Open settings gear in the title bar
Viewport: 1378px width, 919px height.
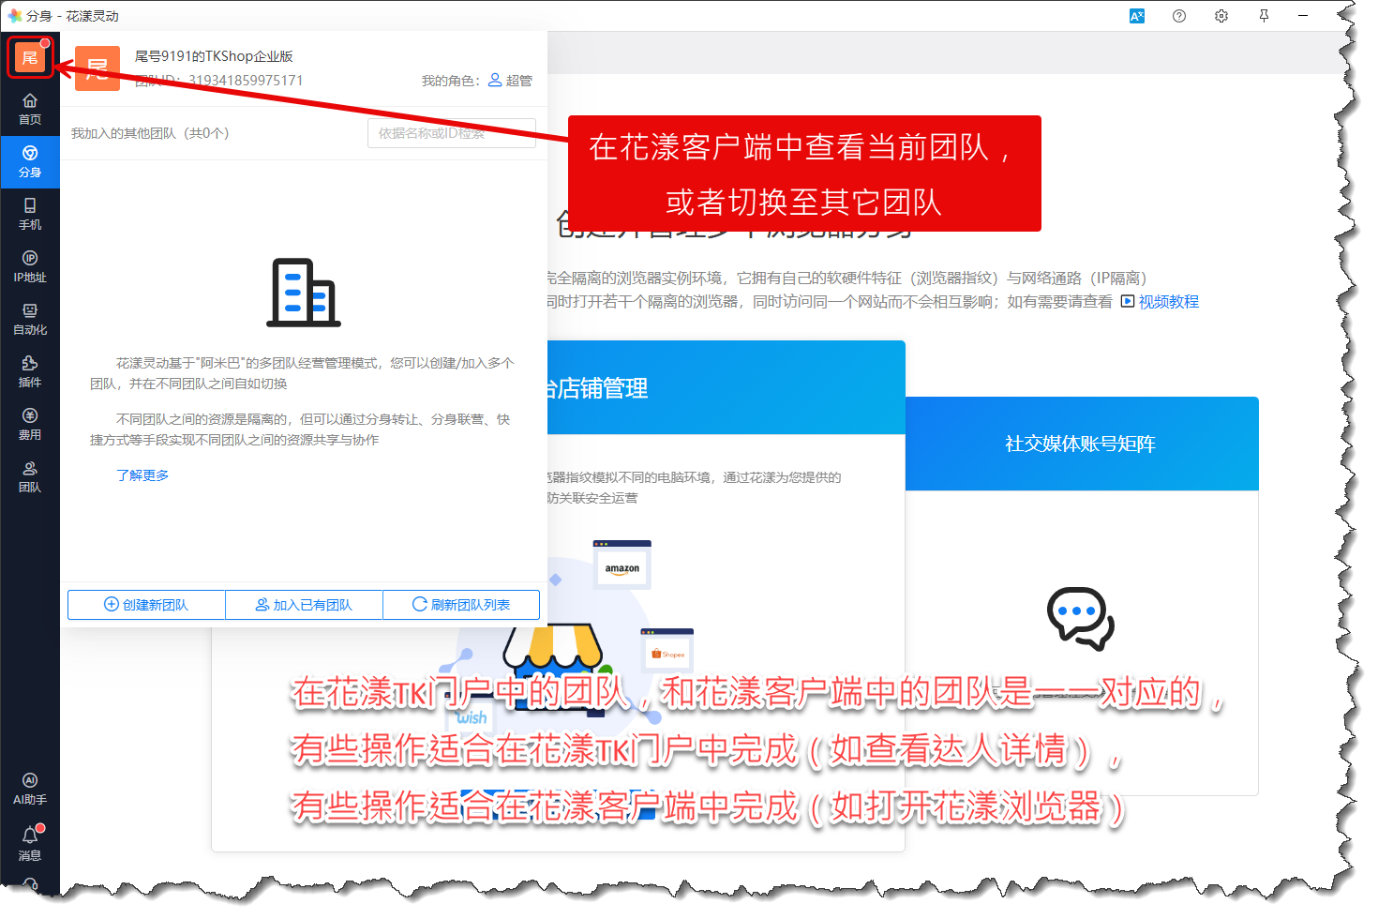click(x=1221, y=16)
